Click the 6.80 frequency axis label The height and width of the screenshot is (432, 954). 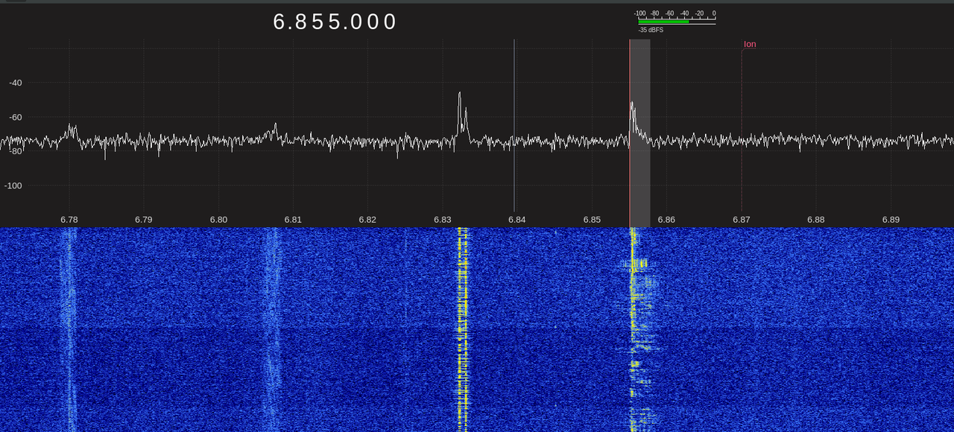[x=218, y=220]
